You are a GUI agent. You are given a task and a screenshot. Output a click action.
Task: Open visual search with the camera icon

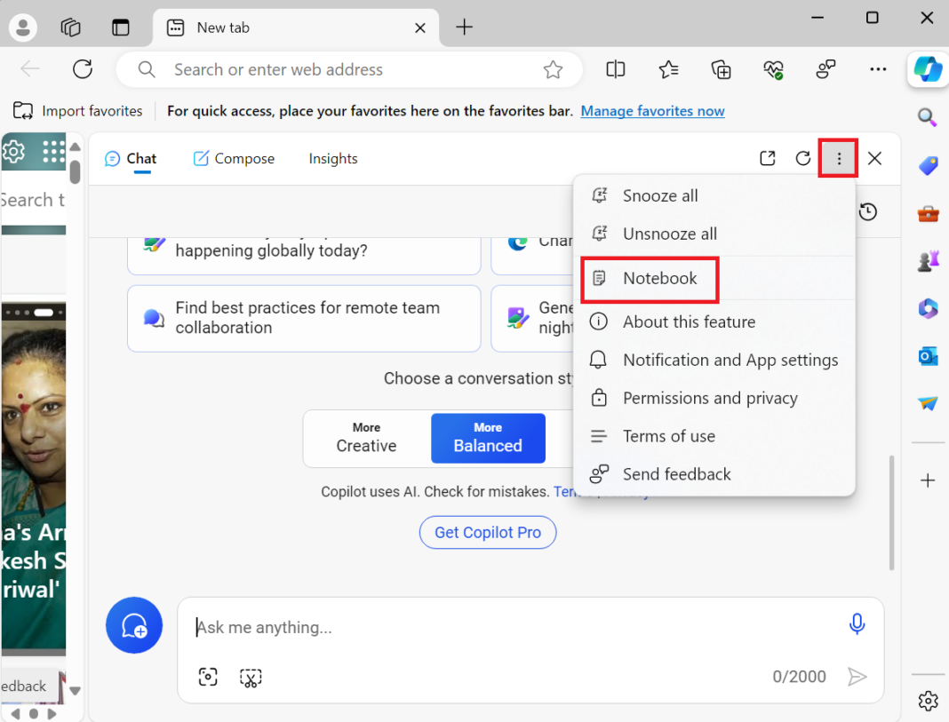207,677
